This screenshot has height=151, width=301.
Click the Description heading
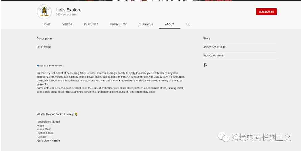coord(44,39)
